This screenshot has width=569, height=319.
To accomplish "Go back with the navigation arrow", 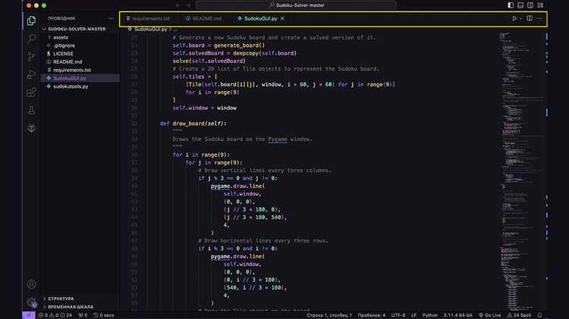I will pos(178,5).
